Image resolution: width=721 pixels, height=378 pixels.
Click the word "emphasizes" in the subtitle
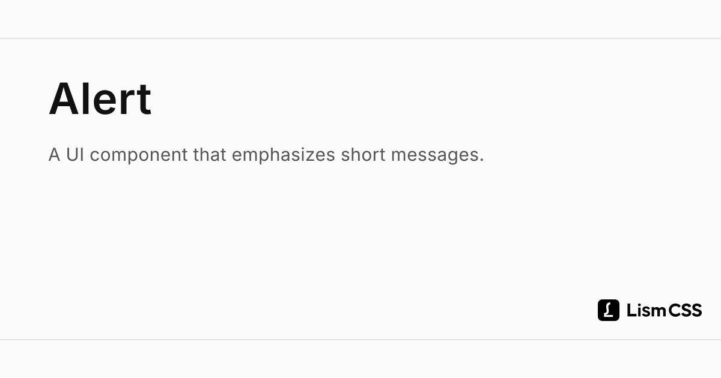[x=284, y=155]
